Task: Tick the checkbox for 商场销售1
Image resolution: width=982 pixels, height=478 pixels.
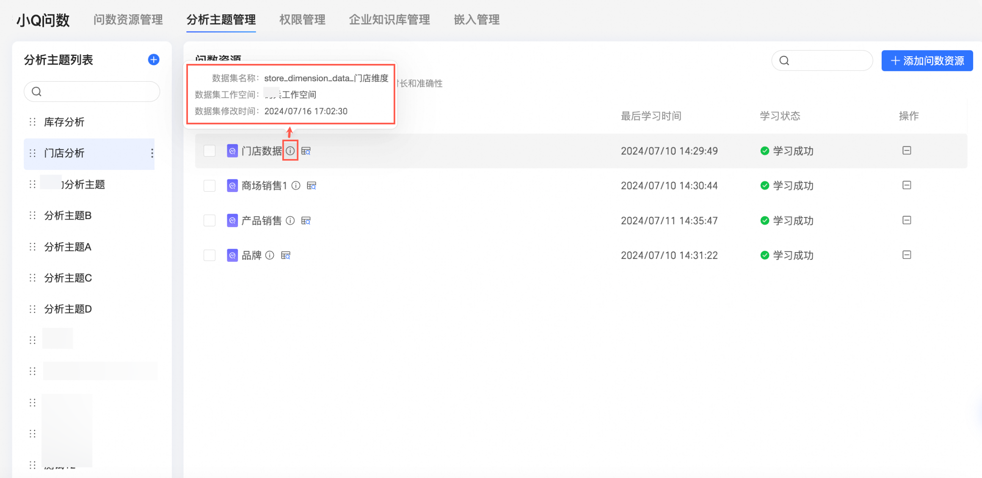Action: [210, 186]
